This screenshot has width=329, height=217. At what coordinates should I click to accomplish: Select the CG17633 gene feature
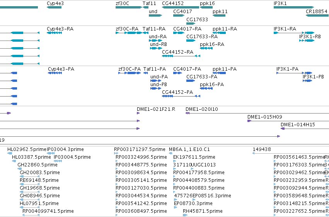(191, 23)
